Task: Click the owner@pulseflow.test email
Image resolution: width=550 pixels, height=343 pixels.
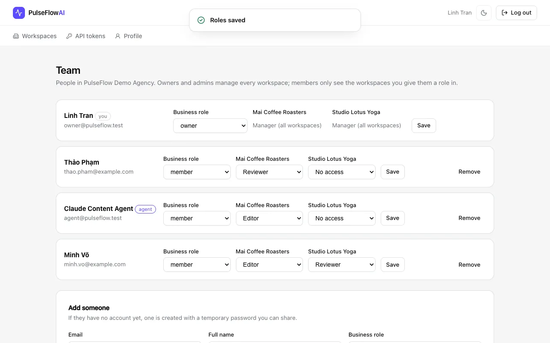Action: (93, 125)
